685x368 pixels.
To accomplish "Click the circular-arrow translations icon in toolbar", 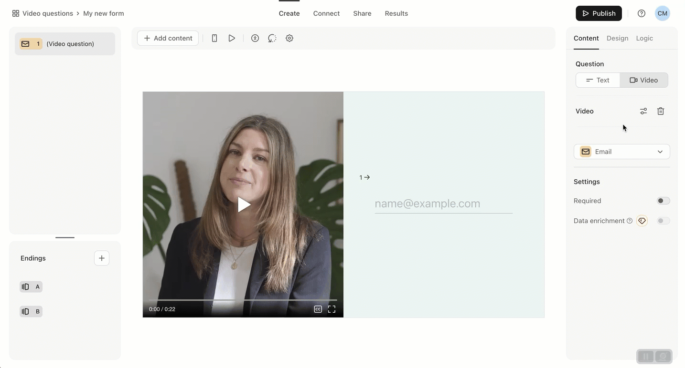I will tap(272, 38).
